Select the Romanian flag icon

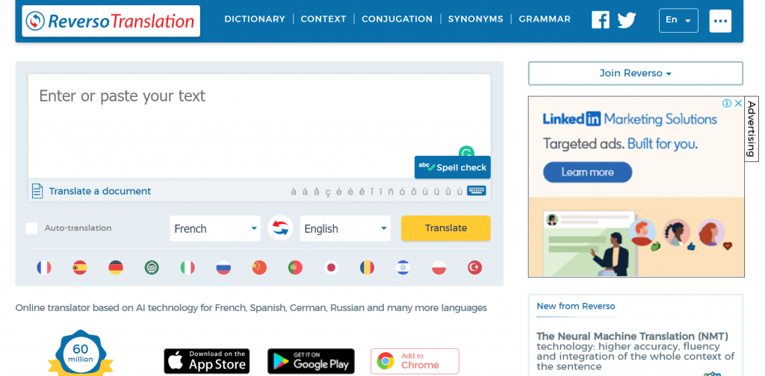pos(368,267)
